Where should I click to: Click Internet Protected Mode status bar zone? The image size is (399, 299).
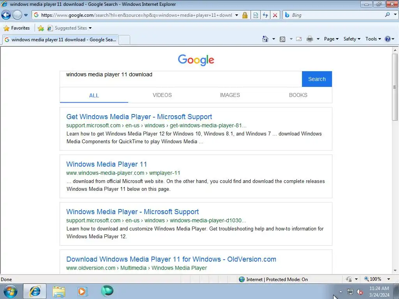coord(273,280)
